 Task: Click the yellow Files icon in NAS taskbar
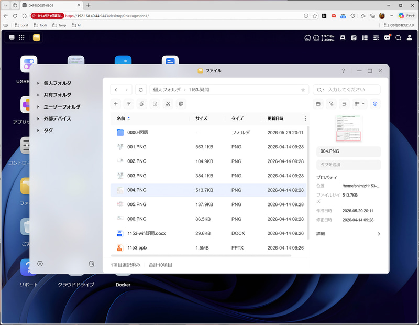pyautogui.click(x=37, y=37)
